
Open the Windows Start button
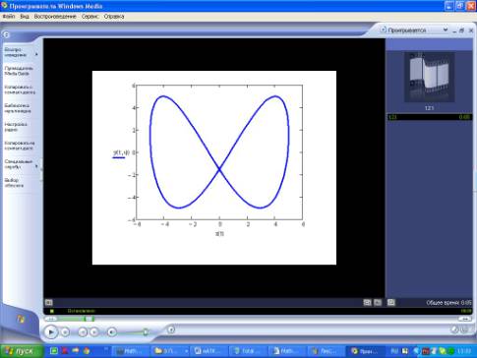point(22,351)
